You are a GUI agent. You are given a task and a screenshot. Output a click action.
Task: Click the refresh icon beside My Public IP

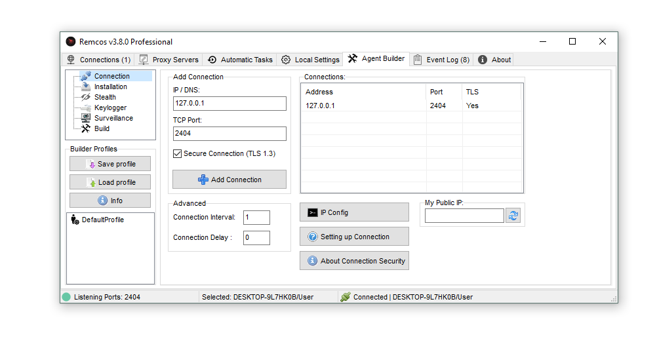click(x=513, y=216)
